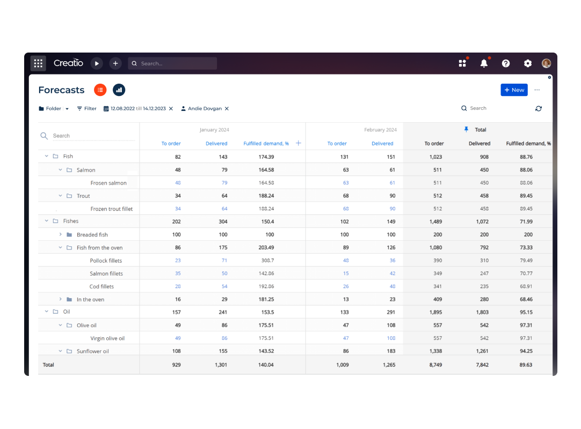Open the app launcher grid menu
The width and height of the screenshot is (581, 429).
(x=38, y=63)
